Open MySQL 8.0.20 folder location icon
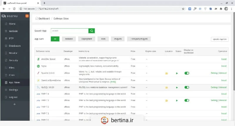The width and height of the screenshot is (235, 126). 166,88
